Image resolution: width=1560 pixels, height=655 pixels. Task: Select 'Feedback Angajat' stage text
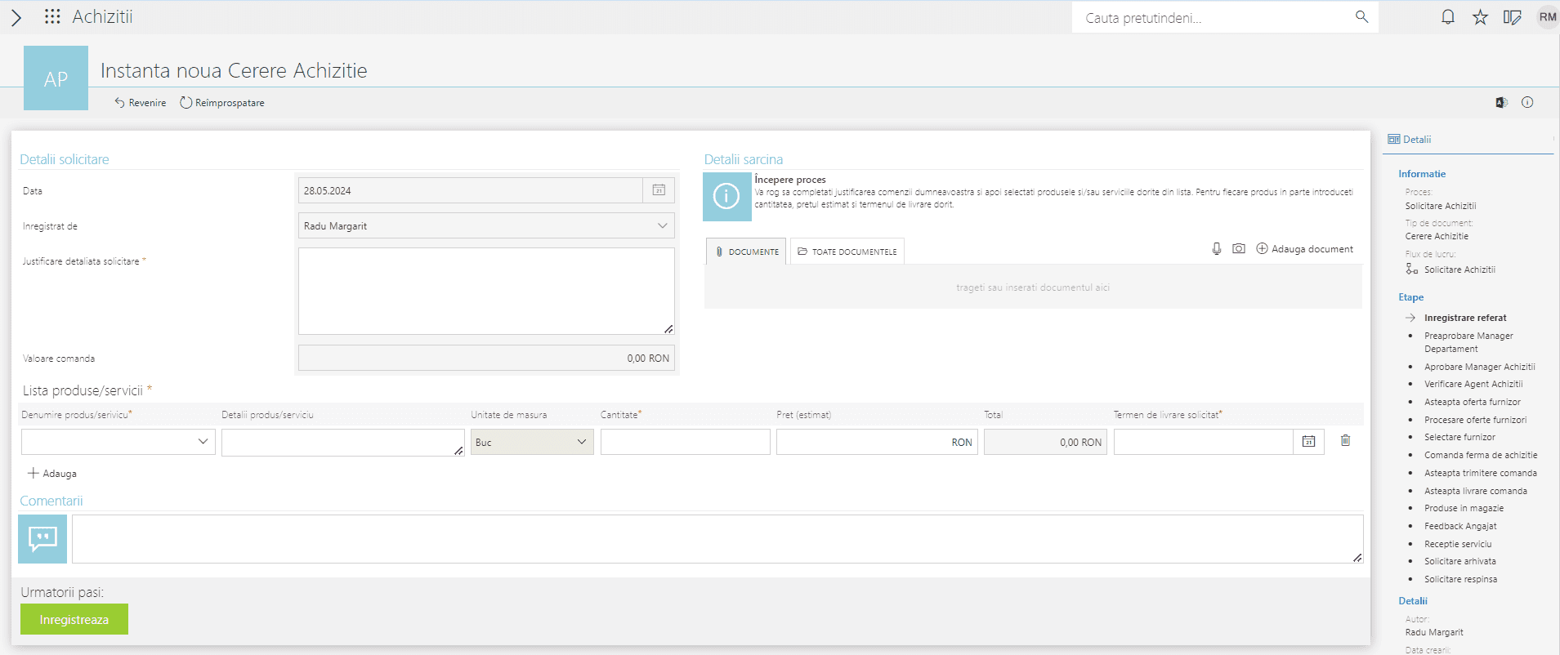[x=1460, y=526]
